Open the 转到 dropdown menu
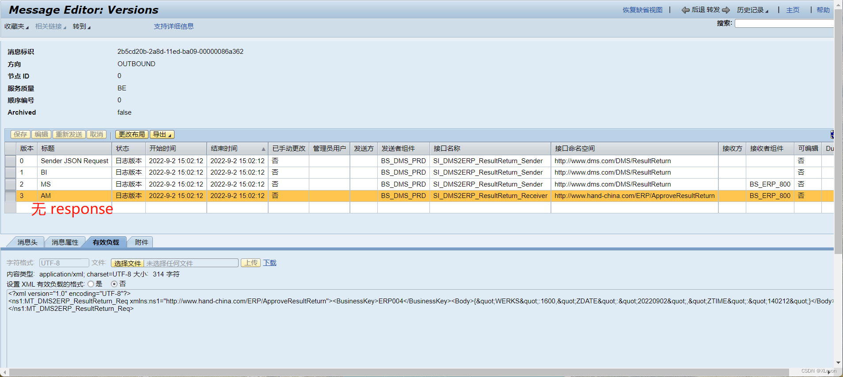This screenshot has width=843, height=377. coord(82,26)
